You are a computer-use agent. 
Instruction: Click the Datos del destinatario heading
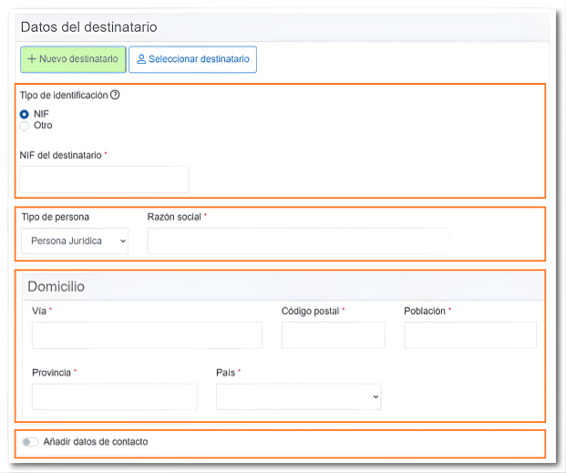(88, 27)
